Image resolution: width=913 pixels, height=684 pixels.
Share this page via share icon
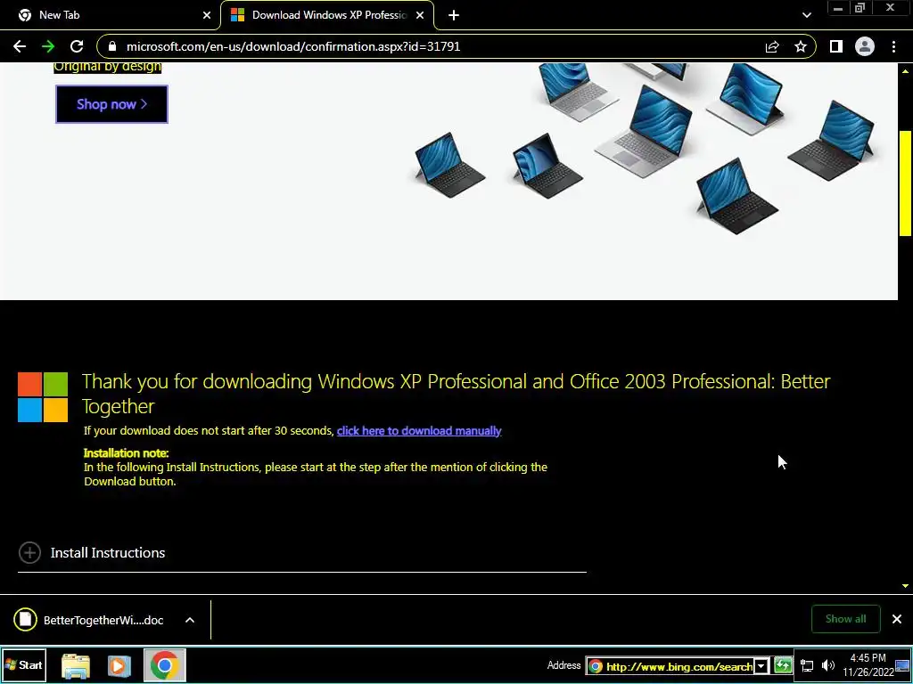tap(772, 46)
